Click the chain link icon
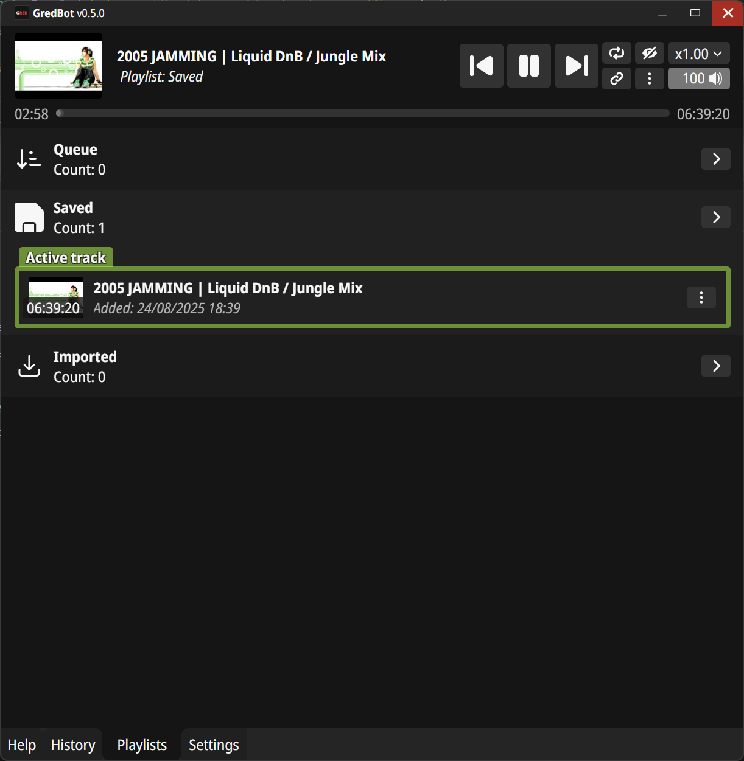 pos(617,78)
